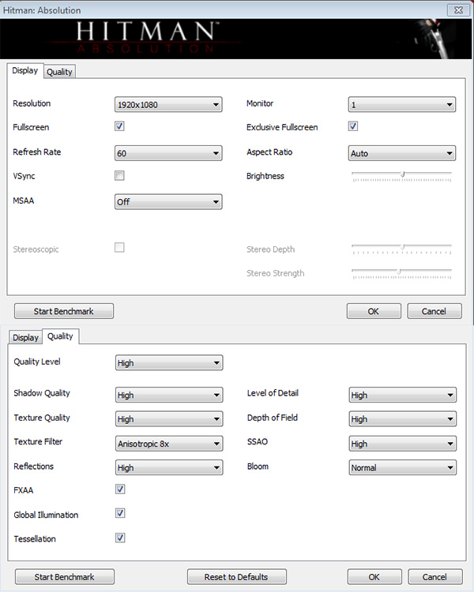The width and height of the screenshot is (474, 592).
Task: Switch to the Quality tab above Resolution
Action: point(59,72)
